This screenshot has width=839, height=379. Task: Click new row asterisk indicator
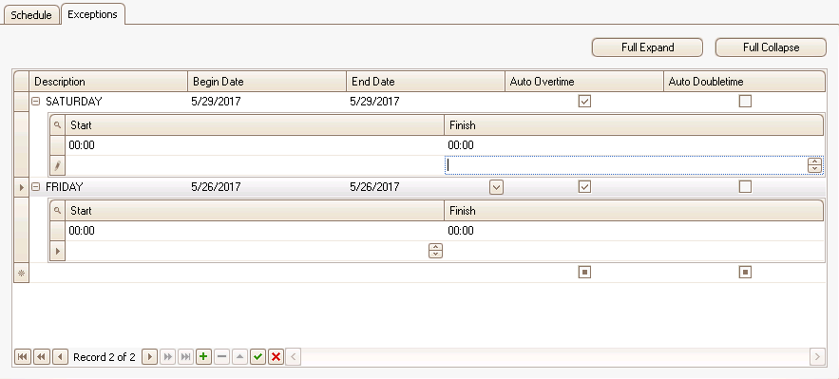coord(22,273)
